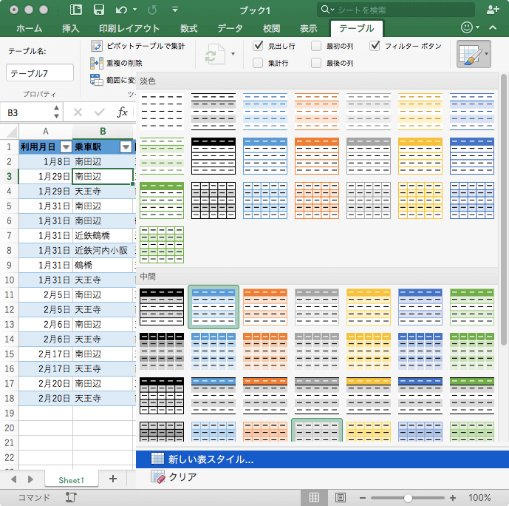Open the undo history dropdown arrow

tap(134, 10)
